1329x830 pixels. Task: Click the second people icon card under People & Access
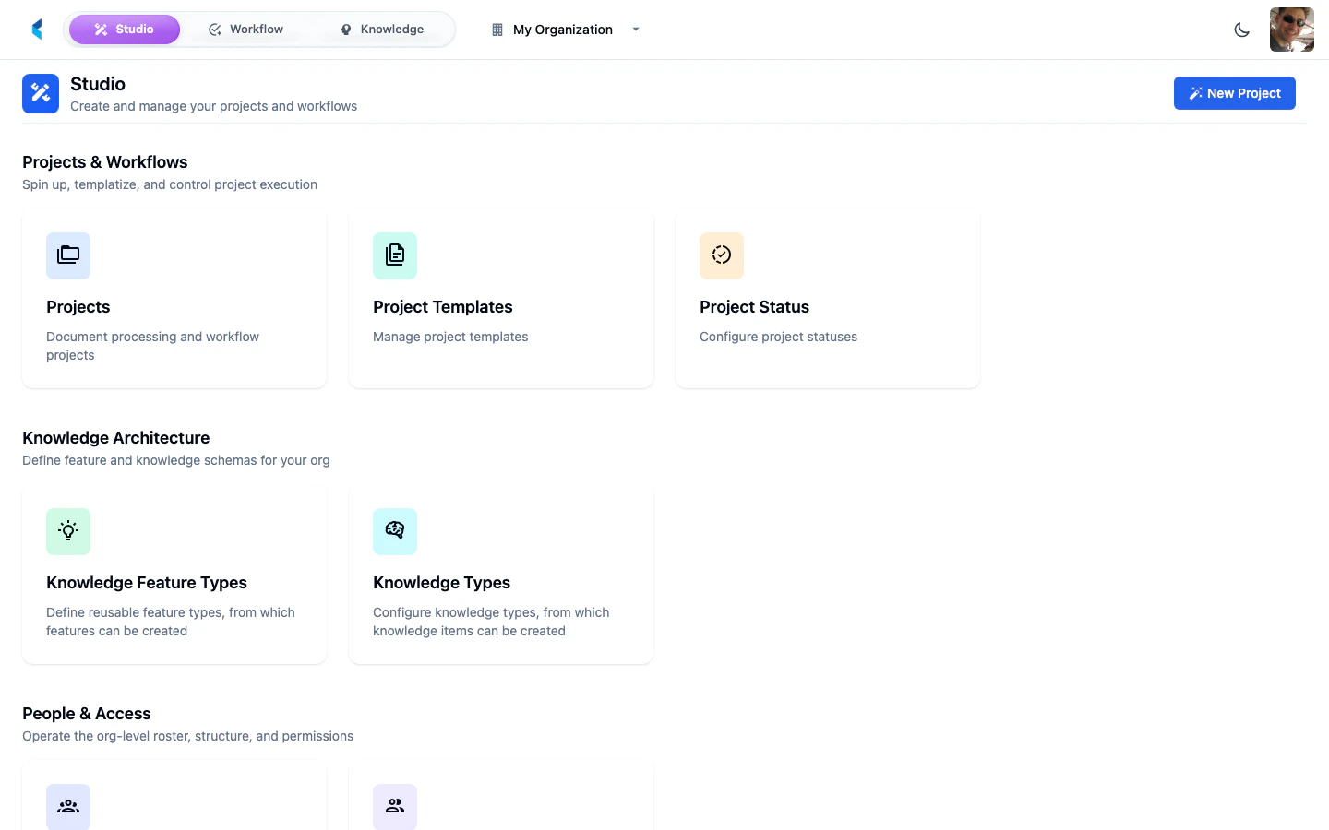(395, 806)
